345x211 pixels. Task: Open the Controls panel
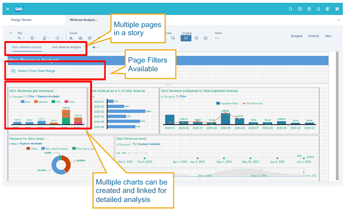[x=313, y=36]
